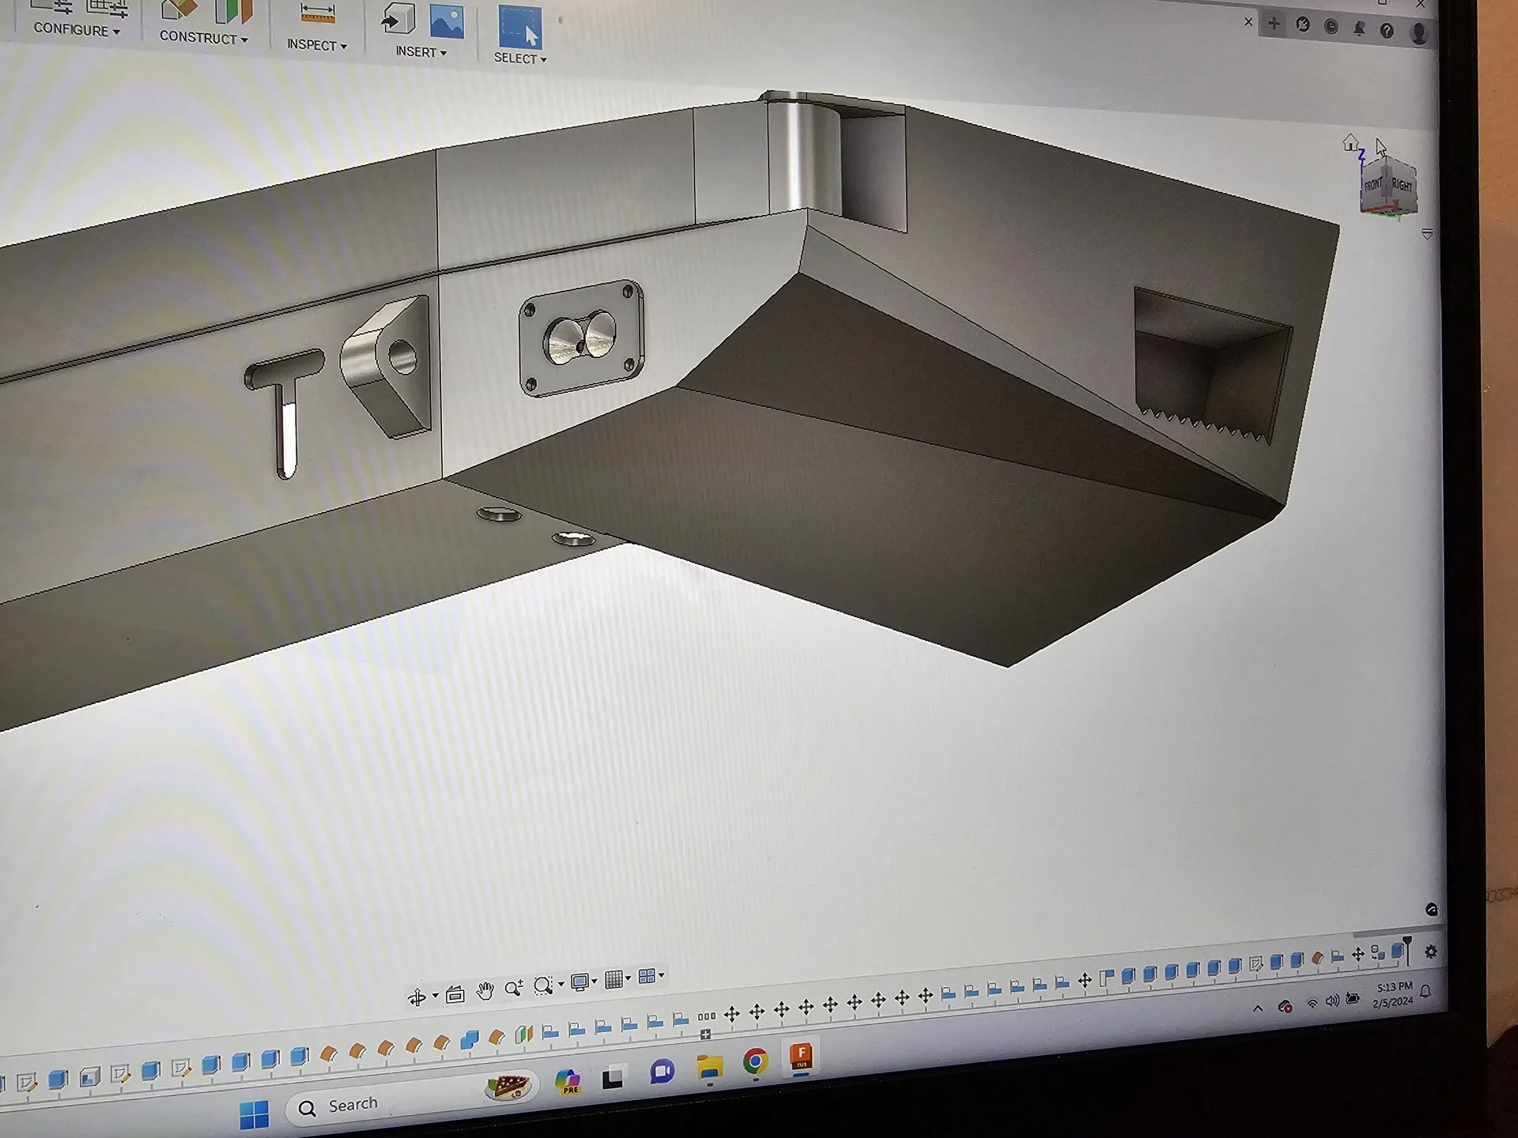Open the job status clock icon

tap(1331, 27)
